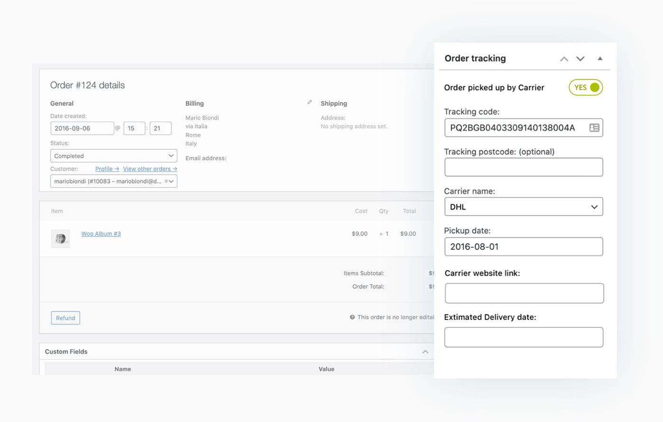Viewport: 663px width, 422px height.
Task: Open the View other orders link
Action: (150, 169)
